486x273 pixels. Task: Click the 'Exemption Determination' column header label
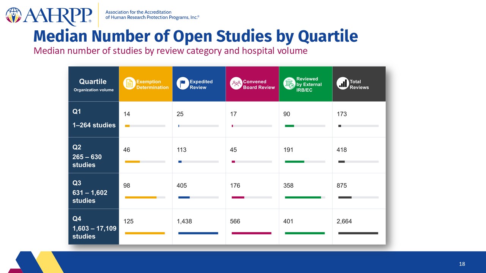(x=152, y=84)
